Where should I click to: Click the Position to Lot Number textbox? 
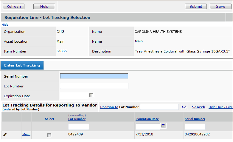click(159, 107)
